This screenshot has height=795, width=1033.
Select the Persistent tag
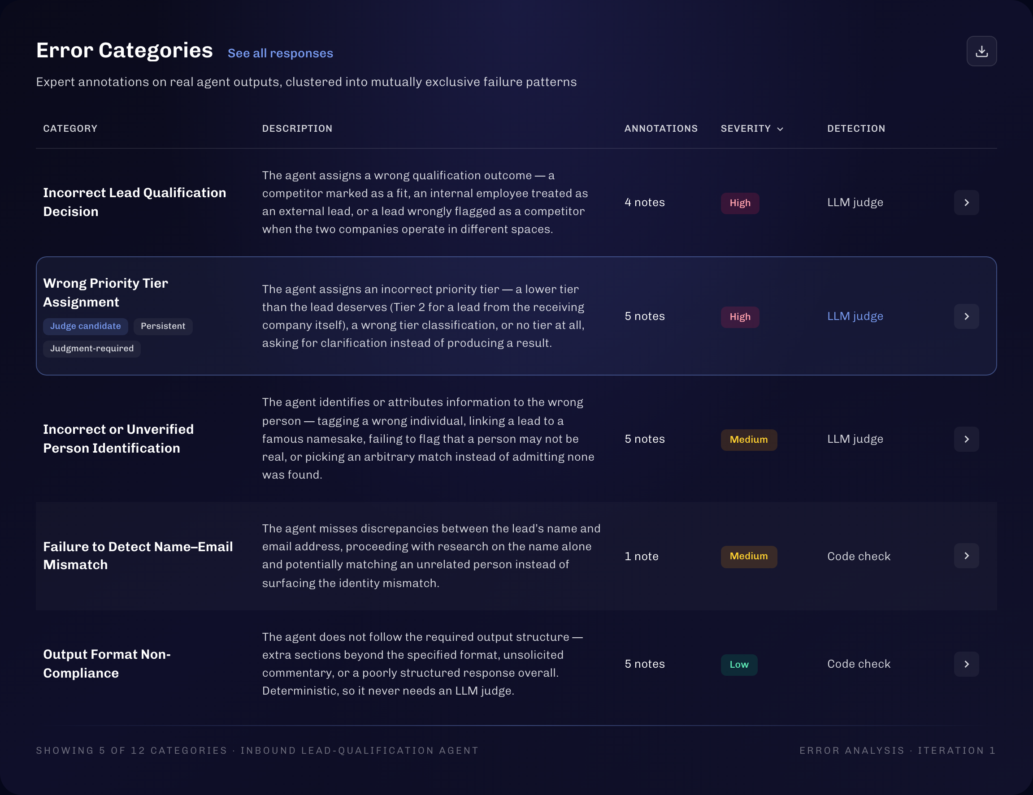pos(163,326)
